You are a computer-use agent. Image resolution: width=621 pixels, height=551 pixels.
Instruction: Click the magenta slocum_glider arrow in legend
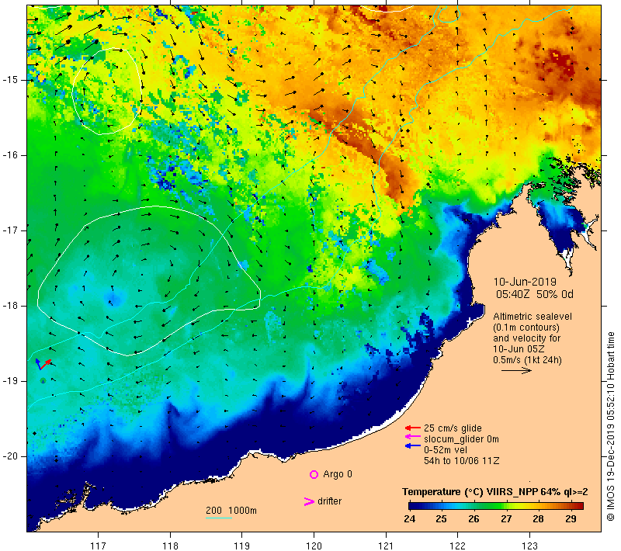click(413, 437)
